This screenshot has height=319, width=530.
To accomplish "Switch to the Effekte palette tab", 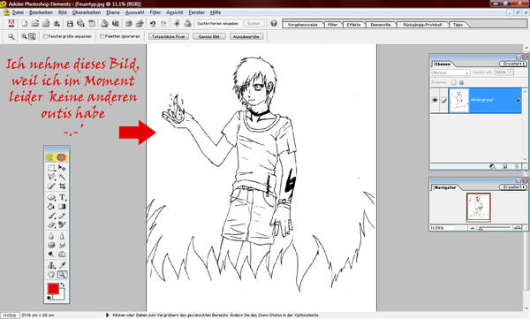I will pos(353,25).
